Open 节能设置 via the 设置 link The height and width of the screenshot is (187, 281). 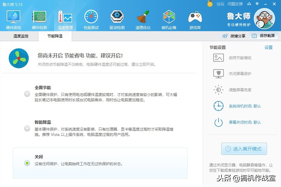click(268, 47)
